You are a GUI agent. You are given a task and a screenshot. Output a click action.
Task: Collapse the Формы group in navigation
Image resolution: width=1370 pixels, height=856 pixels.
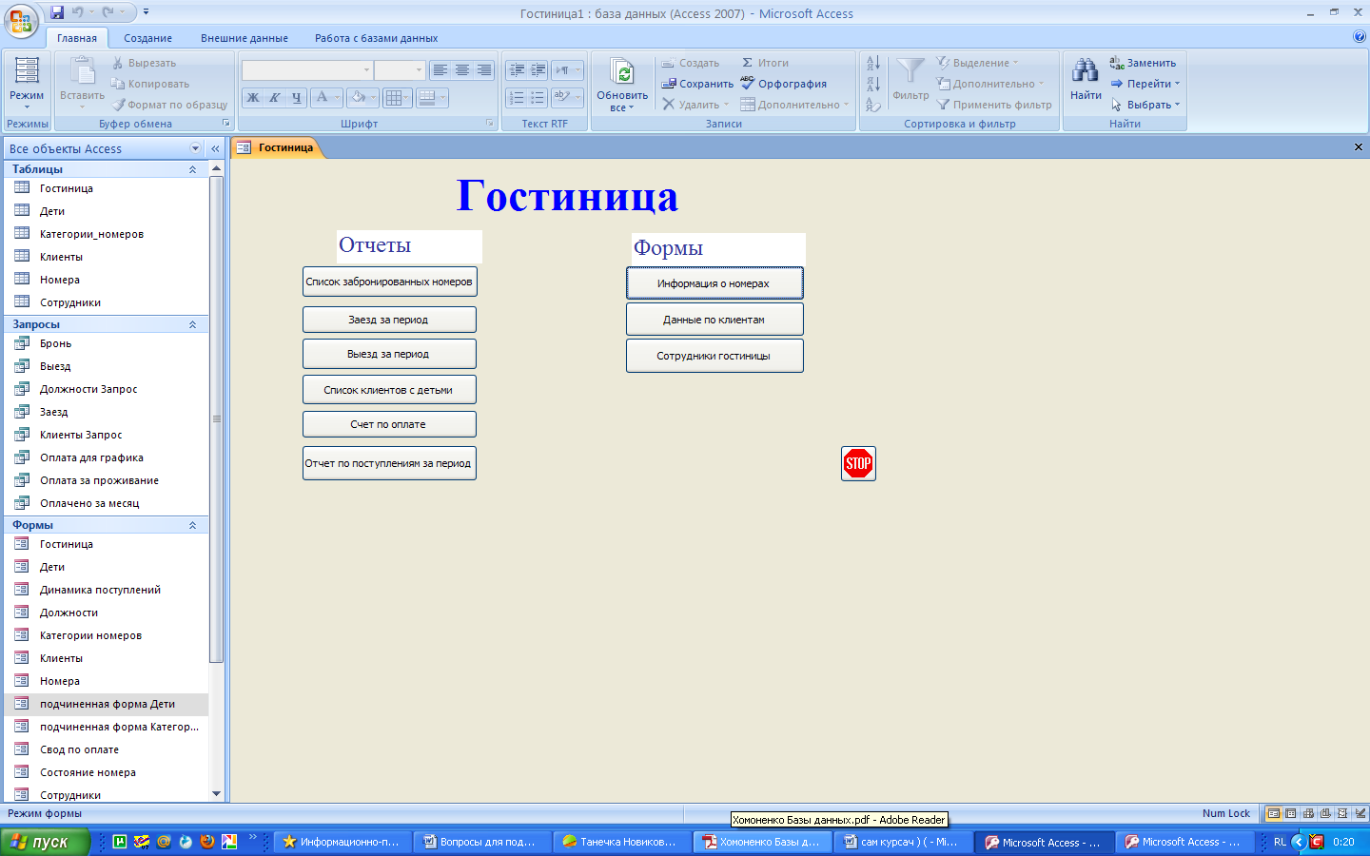click(192, 525)
